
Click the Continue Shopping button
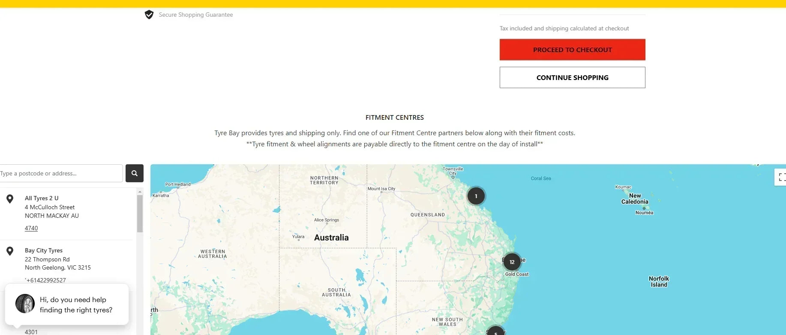pyautogui.click(x=572, y=77)
